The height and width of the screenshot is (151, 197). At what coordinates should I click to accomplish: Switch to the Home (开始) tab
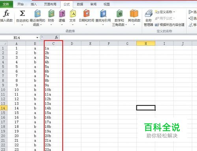point(20,4)
